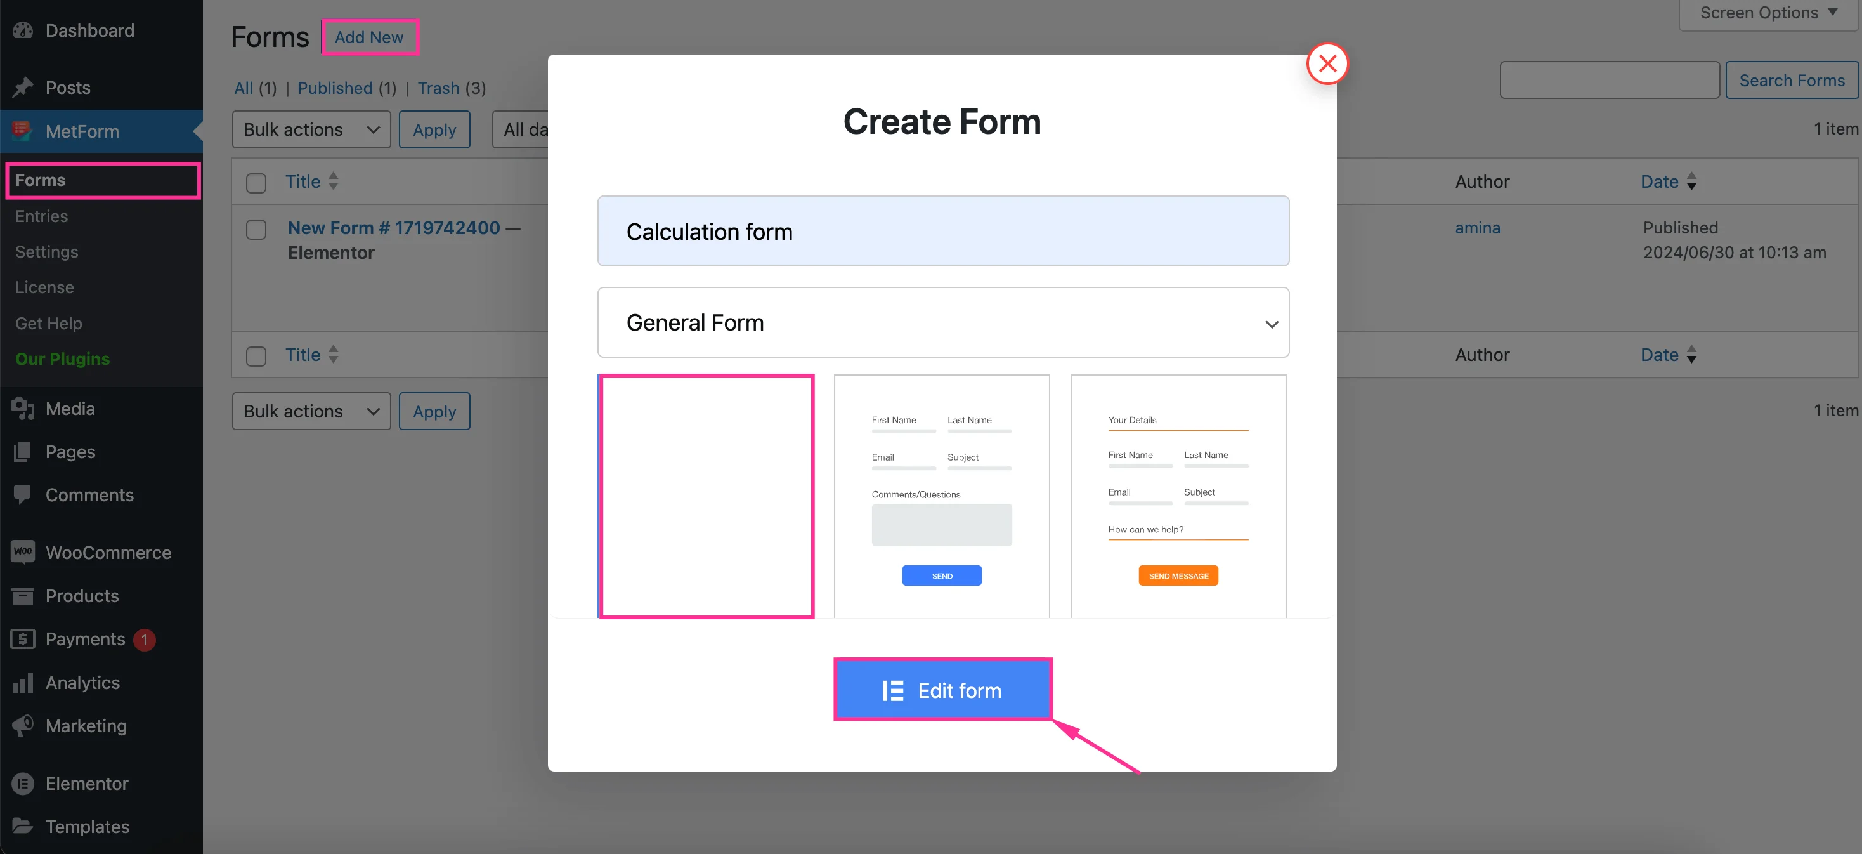Click the Products box icon
This screenshot has width=1862, height=854.
coord(23,596)
